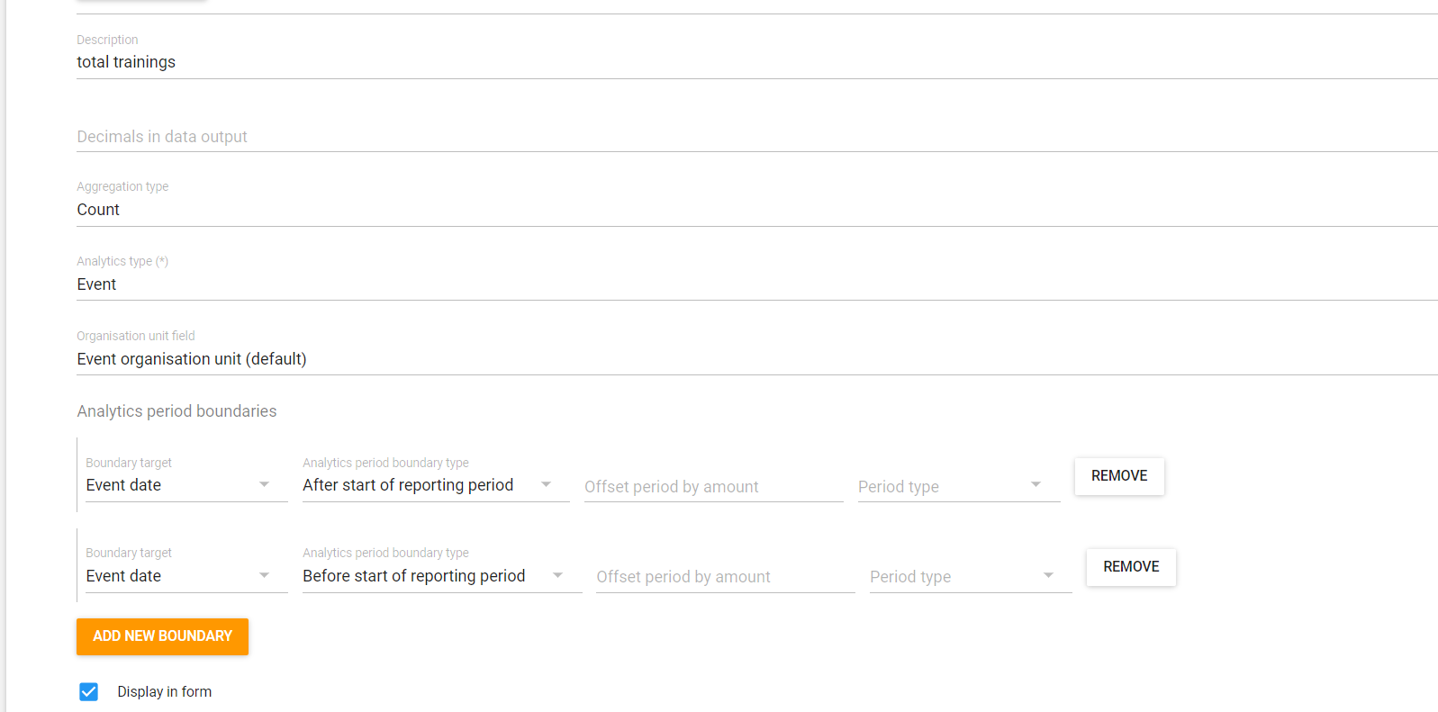
Task: Expand the second Boundary target Event date arrow
Action: [x=264, y=575]
